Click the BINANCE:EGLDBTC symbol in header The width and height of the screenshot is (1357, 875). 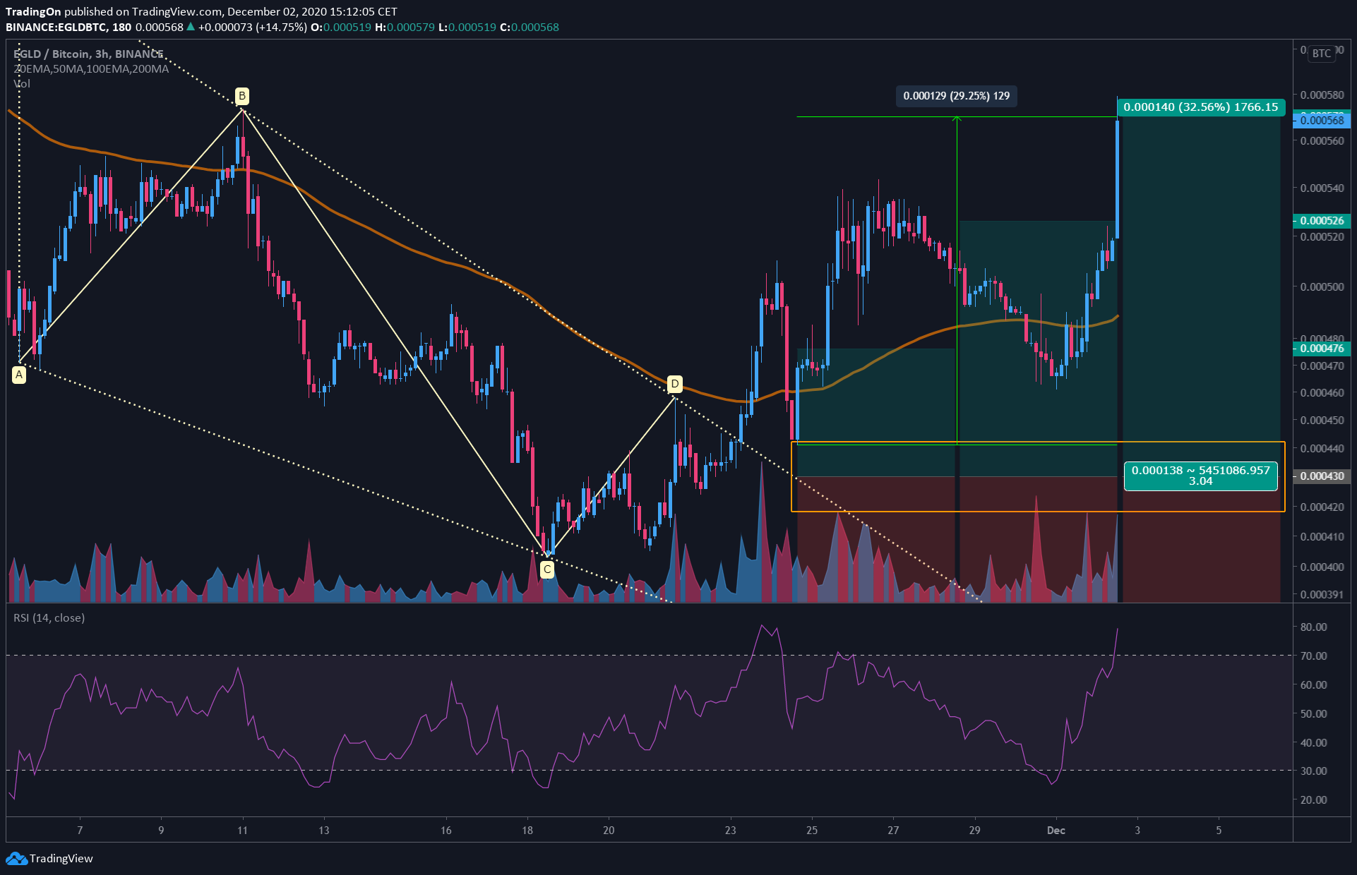pyautogui.click(x=56, y=28)
